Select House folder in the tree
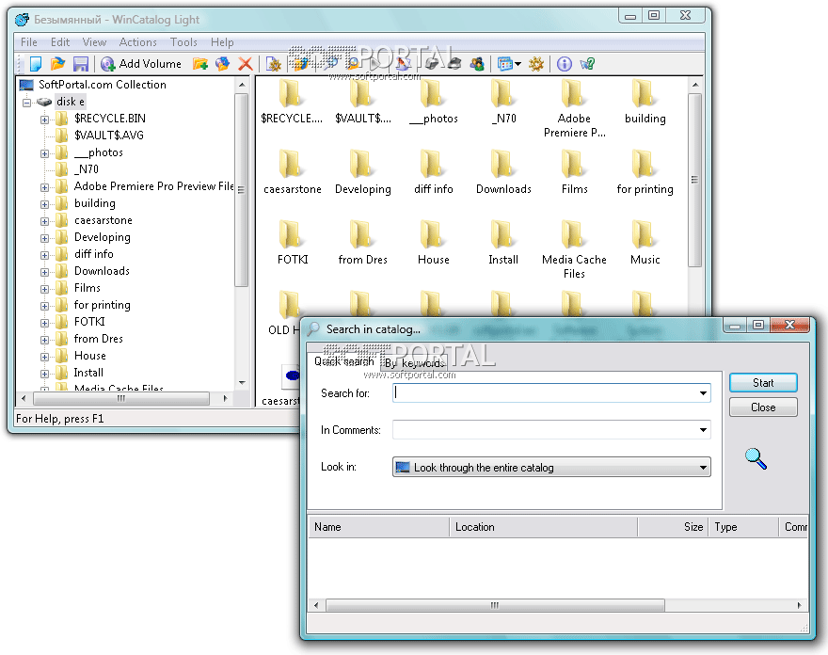This screenshot has width=828, height=655. [x=89, y=356]
